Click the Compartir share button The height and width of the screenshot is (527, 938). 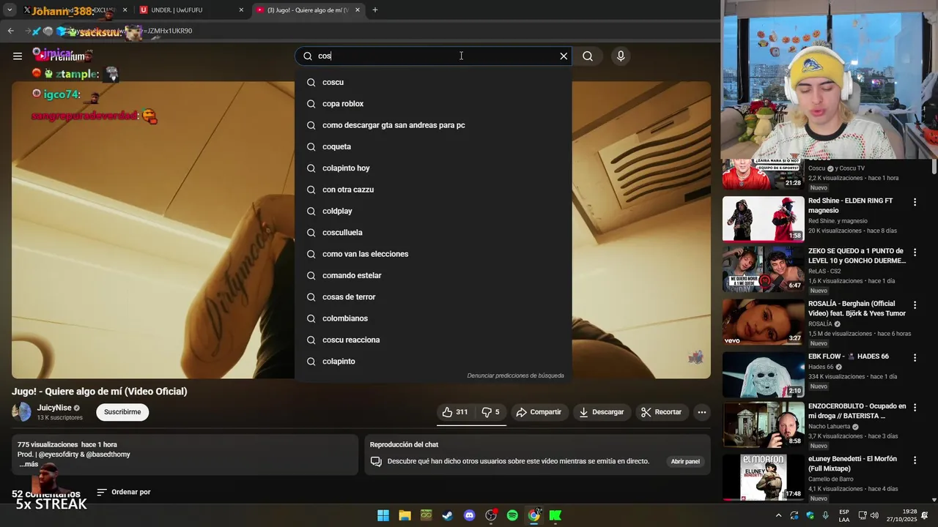pos(539,412)
